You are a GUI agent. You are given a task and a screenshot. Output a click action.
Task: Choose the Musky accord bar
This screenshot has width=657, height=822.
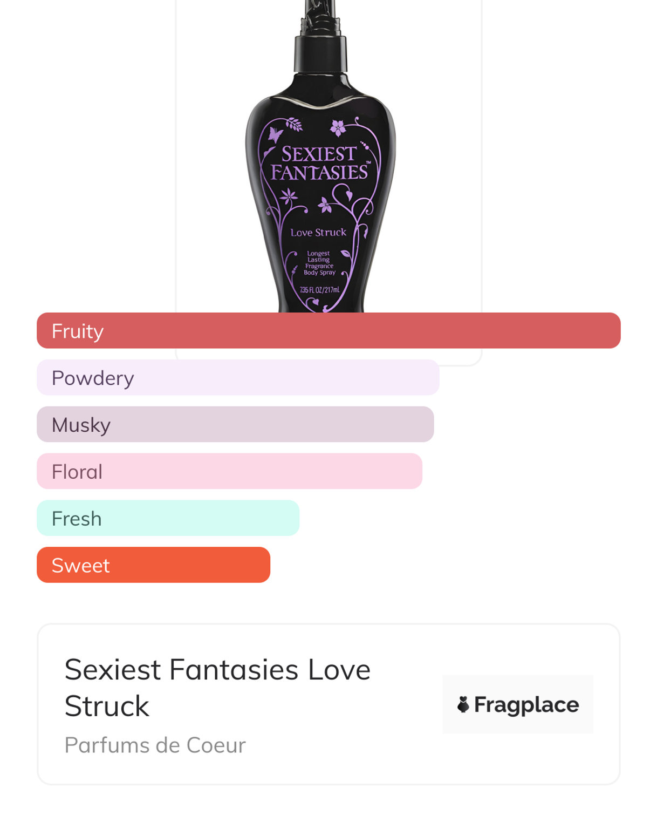click(x=235, y=425)
